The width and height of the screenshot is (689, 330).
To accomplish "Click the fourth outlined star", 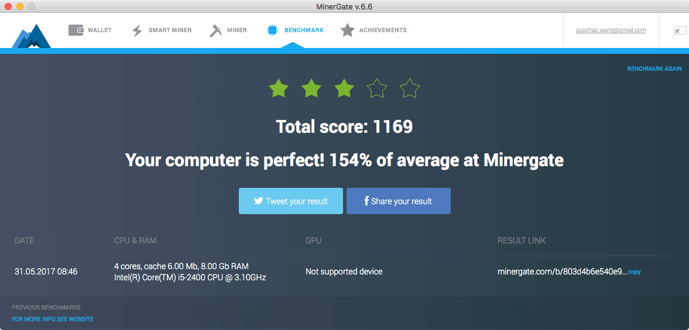I will (377, 88).
